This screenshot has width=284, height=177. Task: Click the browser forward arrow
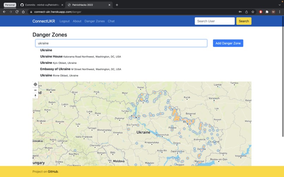(11, 12)
